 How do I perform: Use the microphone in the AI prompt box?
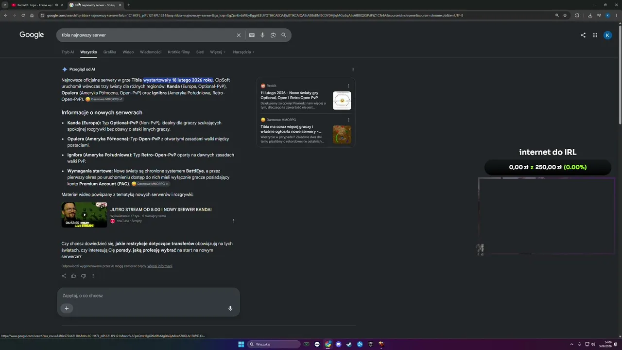click(x=230, y=308)
